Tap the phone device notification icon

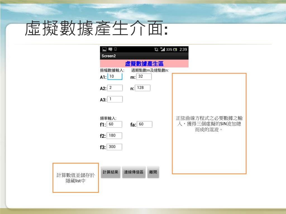coord(115,49)
